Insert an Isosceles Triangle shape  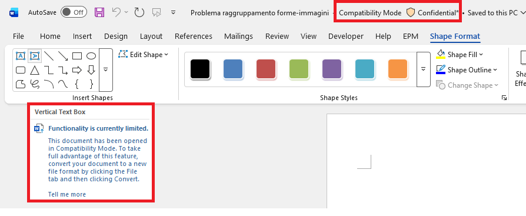point(35,70)
